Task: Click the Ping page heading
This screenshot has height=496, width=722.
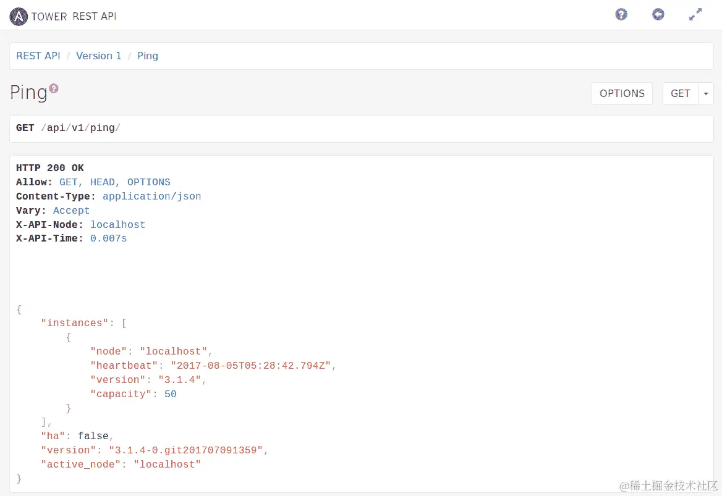Action: pos(28,93)
